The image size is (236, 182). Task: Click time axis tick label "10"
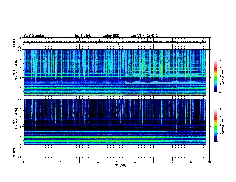[209, 162]
